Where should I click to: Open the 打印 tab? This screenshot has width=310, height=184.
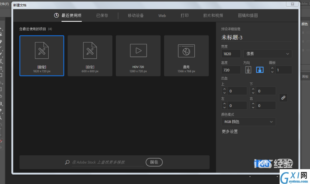click(184, 15)
